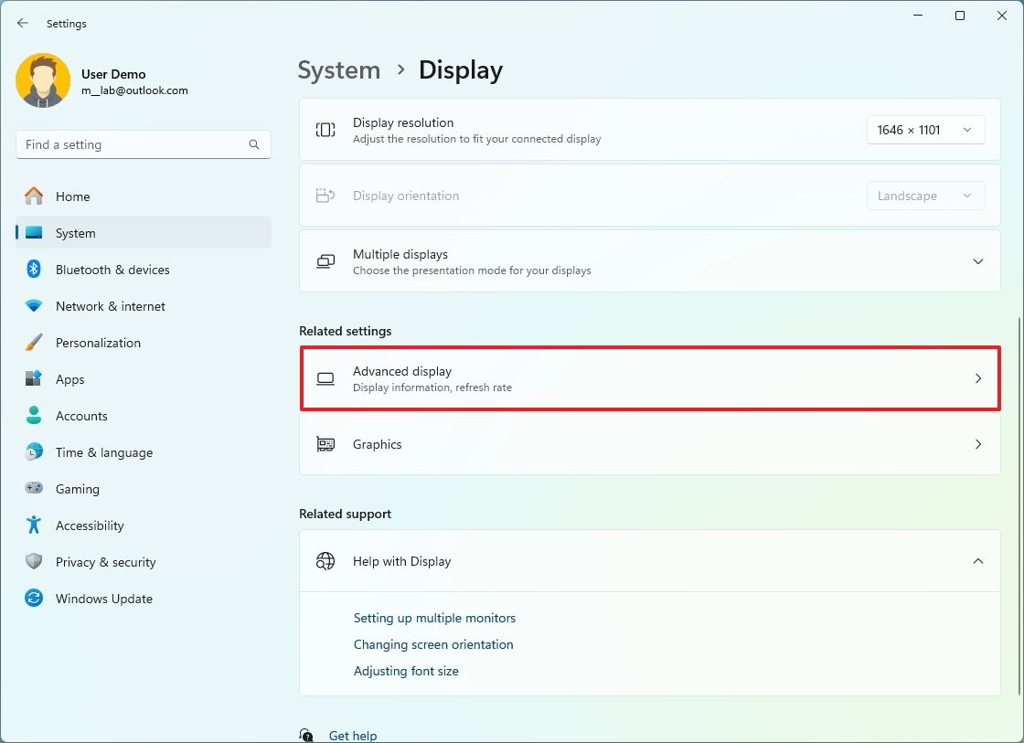Click the Adjusting font size link
Viewport: 1024px width, 743px height.
[x=406, y=671]
